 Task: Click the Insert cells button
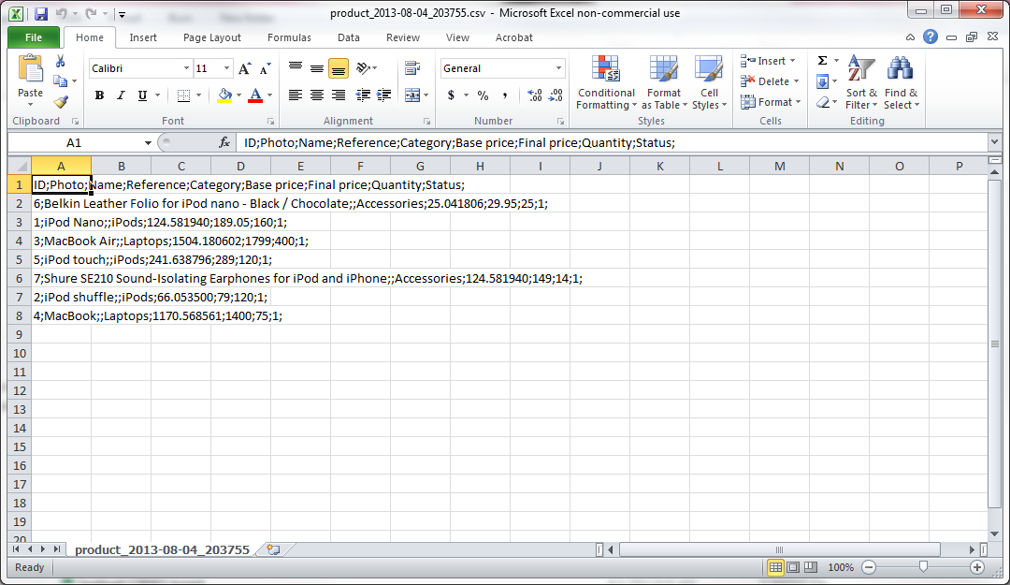tap(768, 61)
